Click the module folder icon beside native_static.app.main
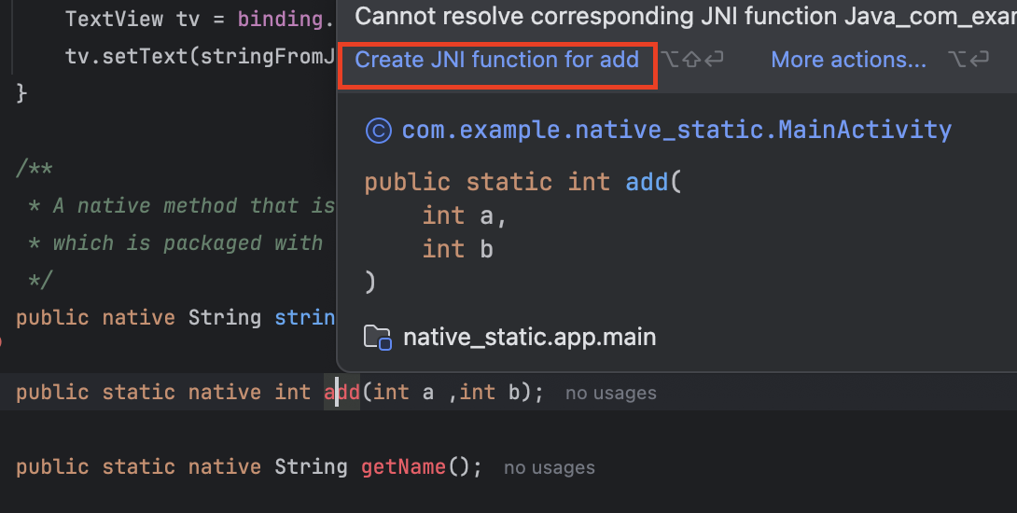Viewport: 1017px width, 513px height. click(378, 338)
